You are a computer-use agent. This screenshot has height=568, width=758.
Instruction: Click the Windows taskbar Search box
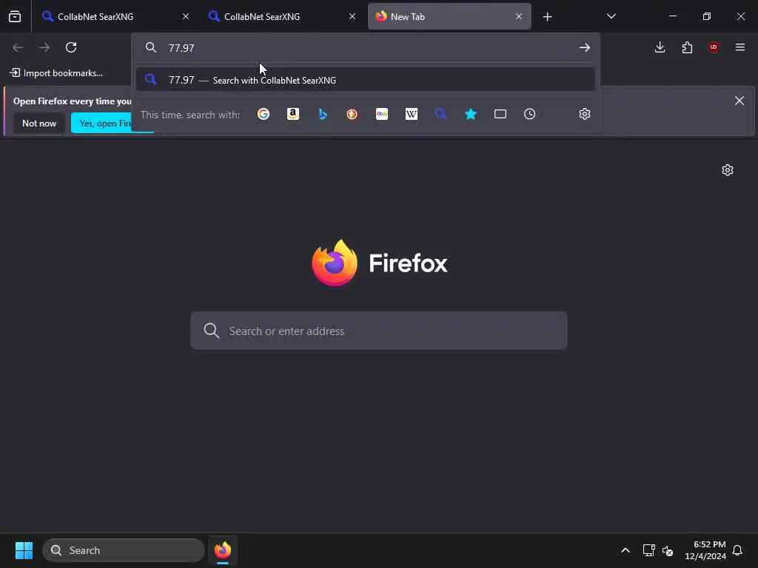124,550
